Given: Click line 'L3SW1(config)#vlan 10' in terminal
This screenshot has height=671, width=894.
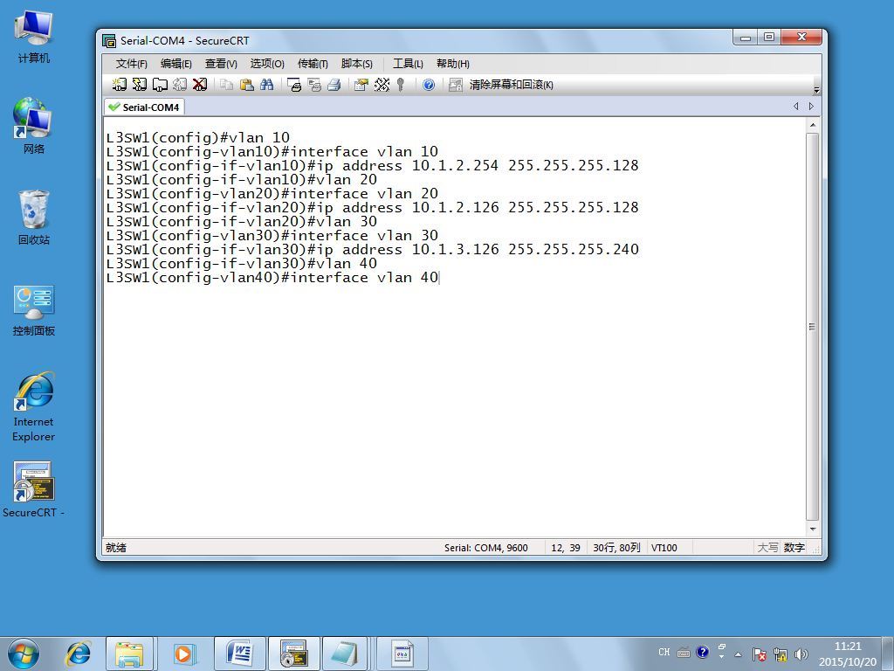Looking at the screenshot, I should pyautogui.click(x=198, y=137).
